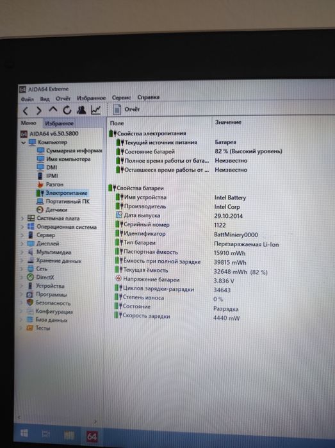
Task: Select AIDA64 v6.50.5800 root tree node
Action: (54, 133)
